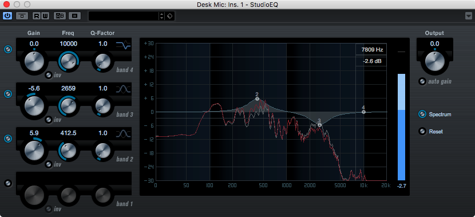Toggle band 3 on/off

(x=8, y=94)
